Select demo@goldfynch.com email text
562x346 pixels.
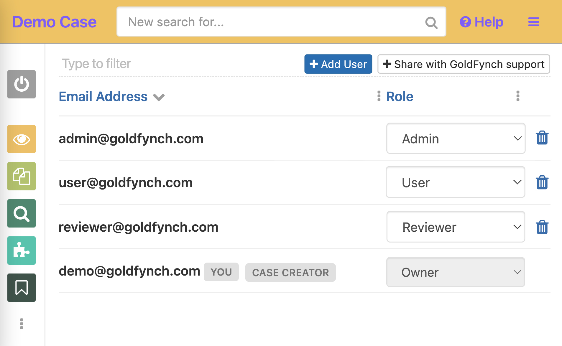[x=129, y=271]
